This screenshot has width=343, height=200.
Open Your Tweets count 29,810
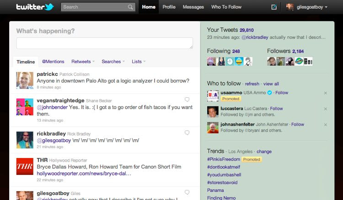click(247, 30)
